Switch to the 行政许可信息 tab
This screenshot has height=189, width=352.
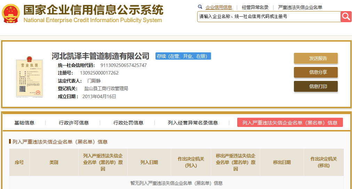[x=74, y=123]
